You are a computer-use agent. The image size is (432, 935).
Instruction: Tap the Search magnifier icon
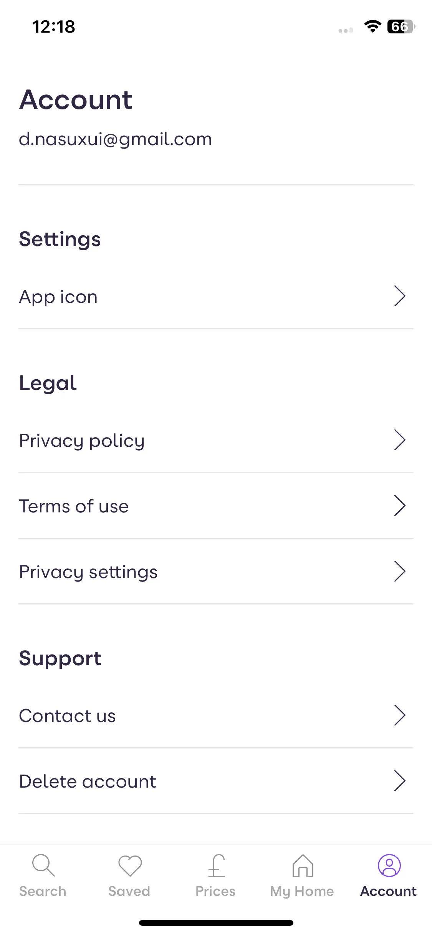(x=43, y=865)
